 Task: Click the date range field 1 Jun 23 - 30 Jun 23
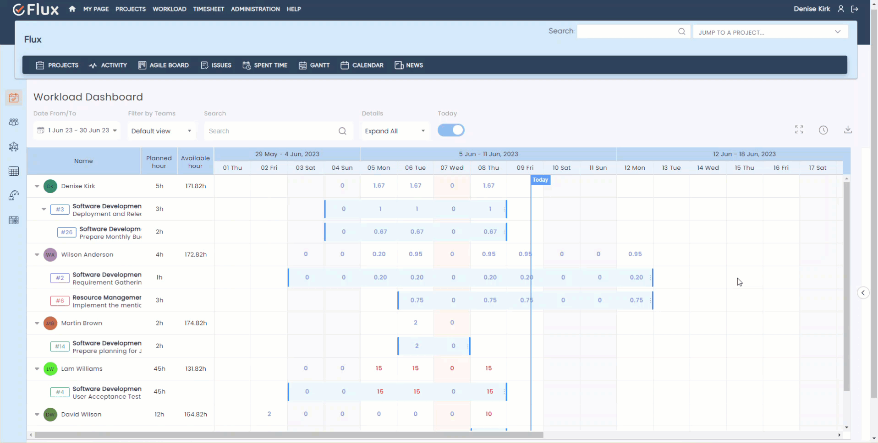76,130
